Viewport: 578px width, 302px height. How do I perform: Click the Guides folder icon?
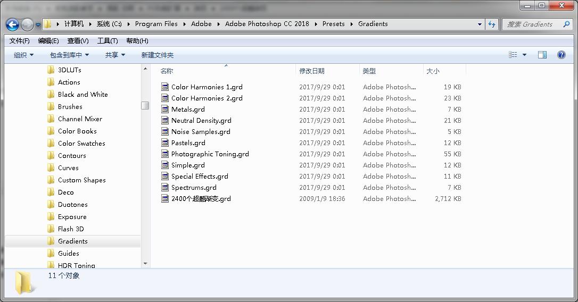point(51,254)
